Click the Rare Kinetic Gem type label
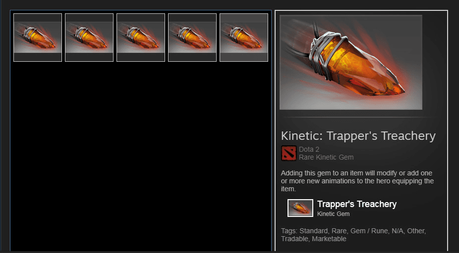The height and width of the screenshot is (253, 459). (x=326, y=157)
